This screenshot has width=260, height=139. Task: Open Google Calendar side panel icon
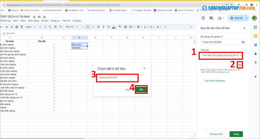click(x=255, y=27)
